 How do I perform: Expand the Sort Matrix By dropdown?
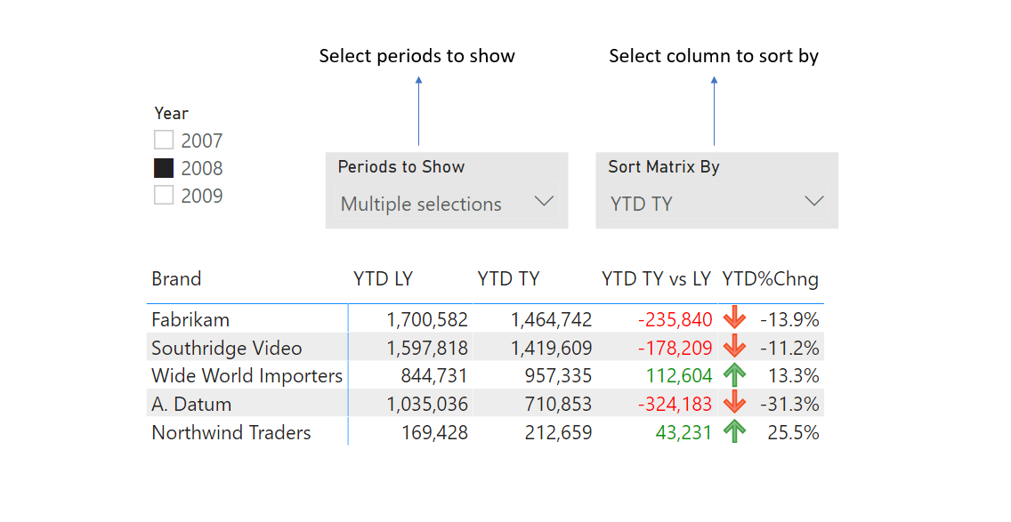[x=717, y=204]
